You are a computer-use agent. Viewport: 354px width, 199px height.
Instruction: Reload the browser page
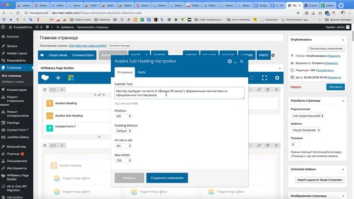18,13
